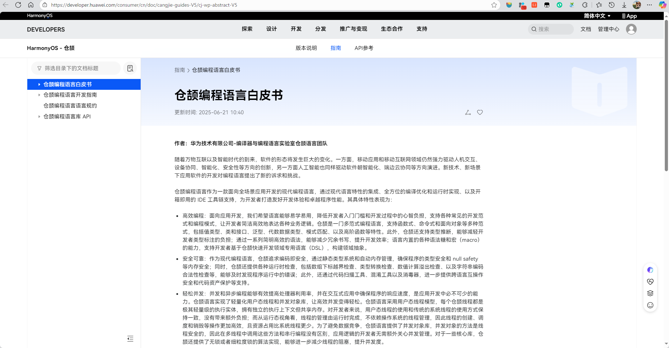669x348 pixels.
Task: Open browser downloads icon
Action: pos(624,5)
